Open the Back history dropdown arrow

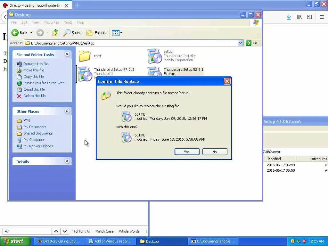(x=31, y=33)
